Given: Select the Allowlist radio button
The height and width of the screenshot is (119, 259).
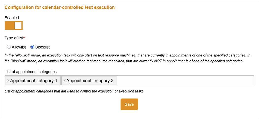Looking at the screenshot, I should coord(9,47).
